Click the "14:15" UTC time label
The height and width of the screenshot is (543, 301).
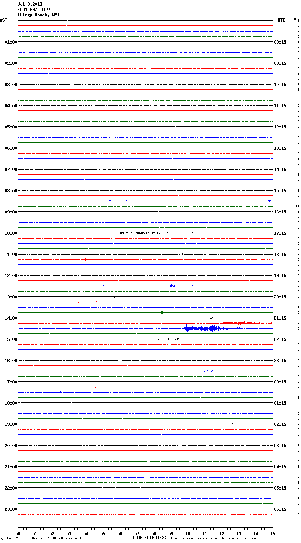280,170
